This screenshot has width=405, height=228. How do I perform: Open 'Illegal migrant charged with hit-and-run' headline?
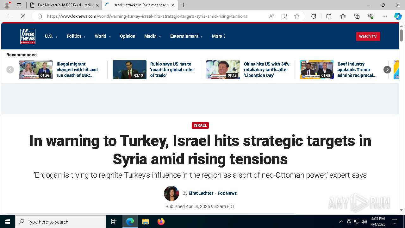click(78, 70)
